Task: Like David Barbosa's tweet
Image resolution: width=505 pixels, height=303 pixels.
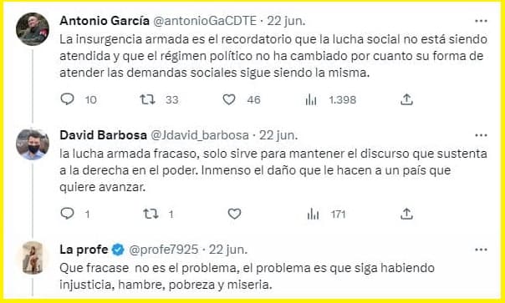Action: pyautogui.click(x=234, y=214)
